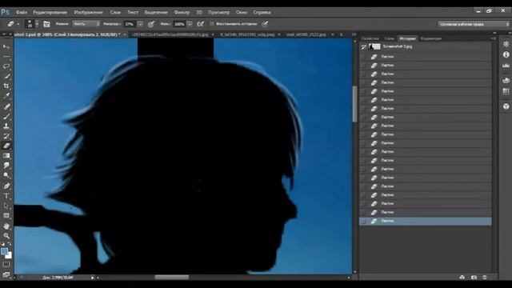Click the canvas horizontal scrollbar thumb
The height and width of the screenshot is (288, 512).
tap(172, 278)
